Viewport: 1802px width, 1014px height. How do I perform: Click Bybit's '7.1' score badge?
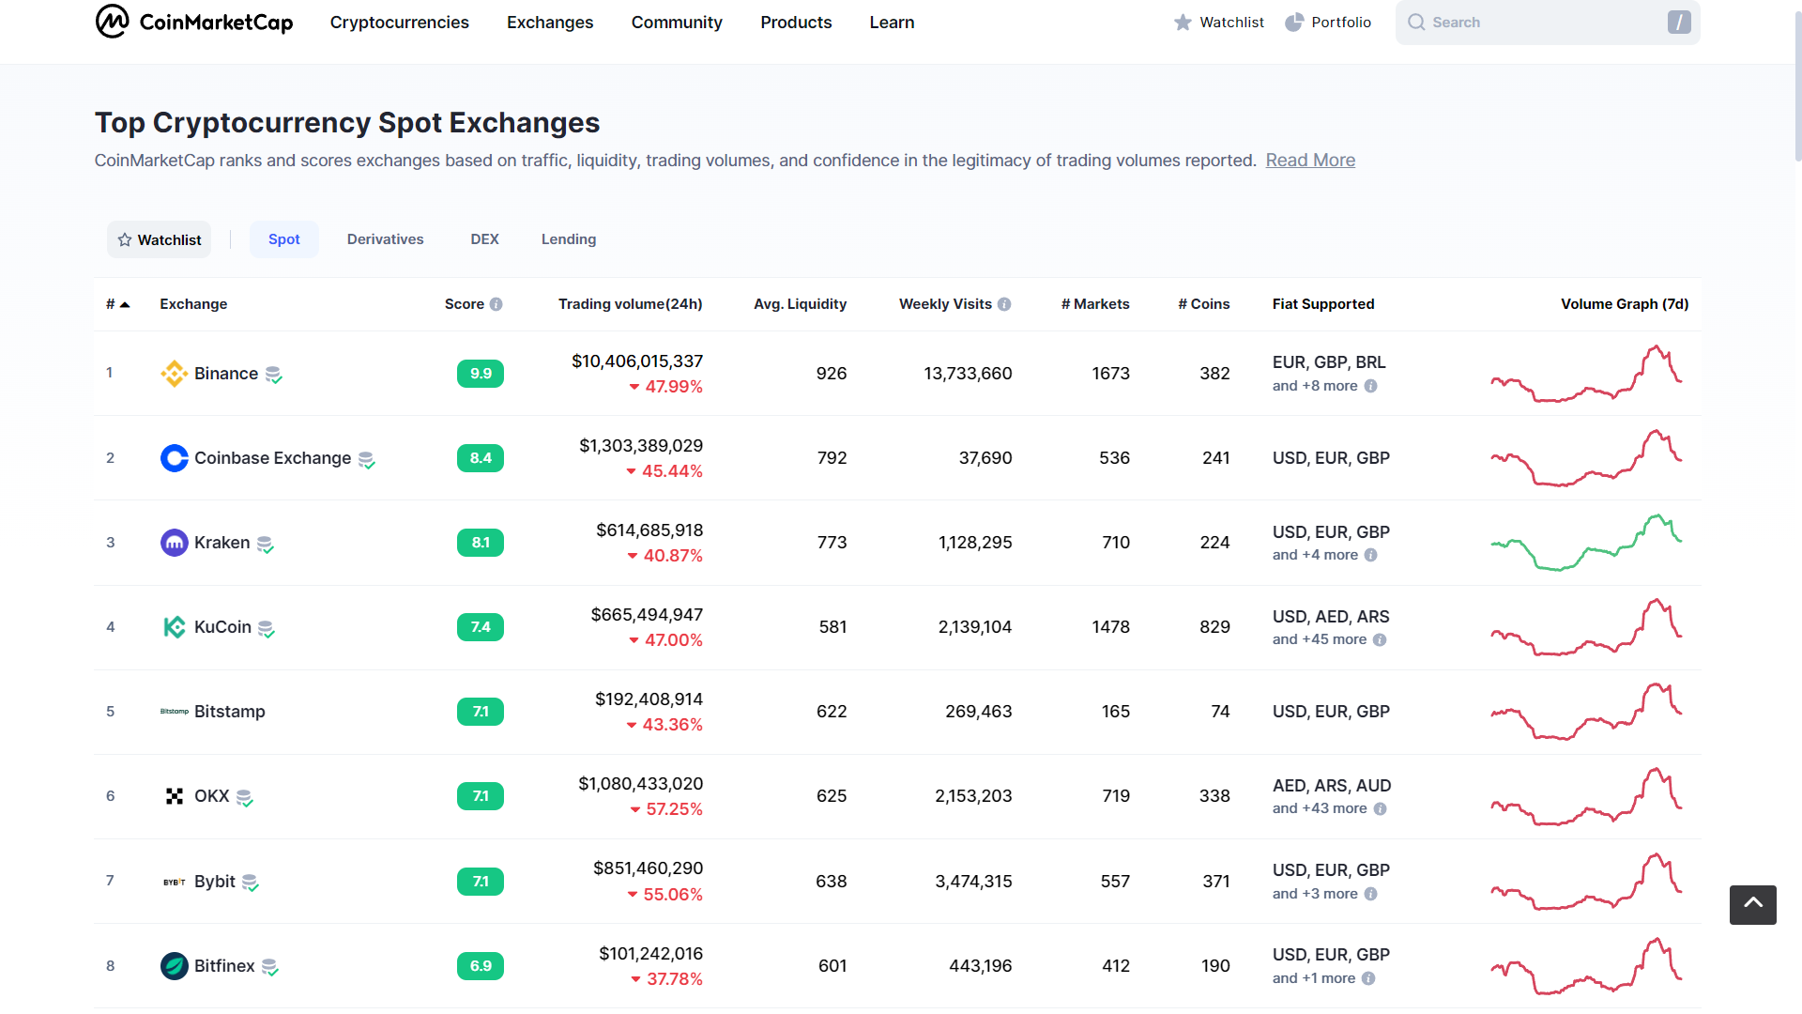coord(481,882)
